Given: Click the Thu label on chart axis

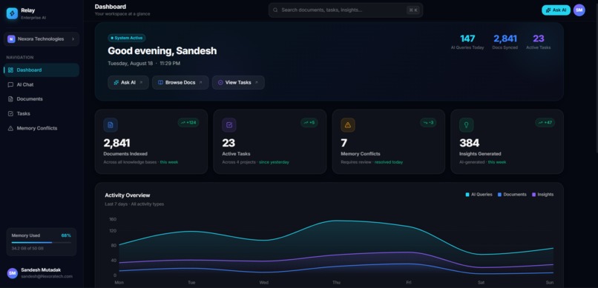Looking at the screenshot, I should (x=336, y=283).
